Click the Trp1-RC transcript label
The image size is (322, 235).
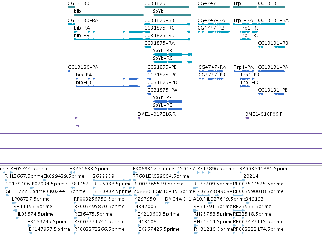click(249, 36)
